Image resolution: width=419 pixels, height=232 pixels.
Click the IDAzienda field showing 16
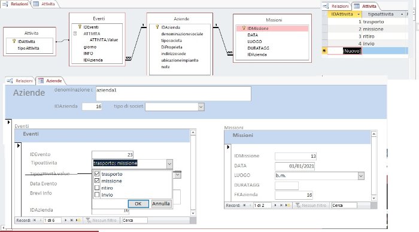coord(92,106)
